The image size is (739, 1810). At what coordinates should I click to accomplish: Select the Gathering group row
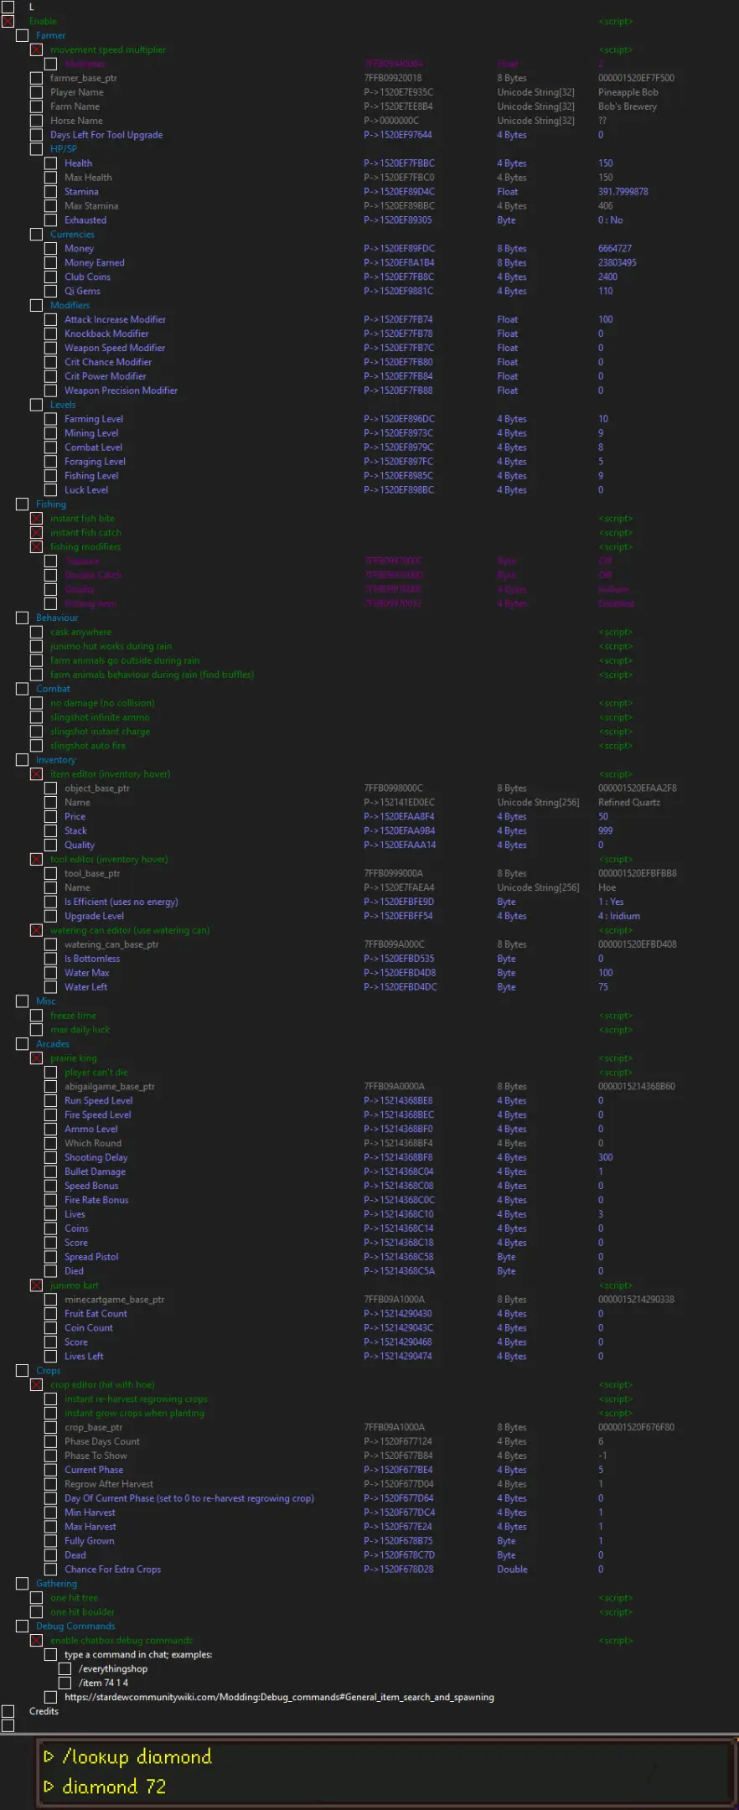[x=56, y=1583]
